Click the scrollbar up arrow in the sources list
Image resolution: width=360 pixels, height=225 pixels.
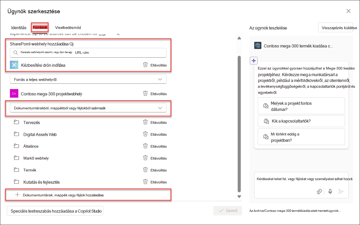tap(239, 38)
